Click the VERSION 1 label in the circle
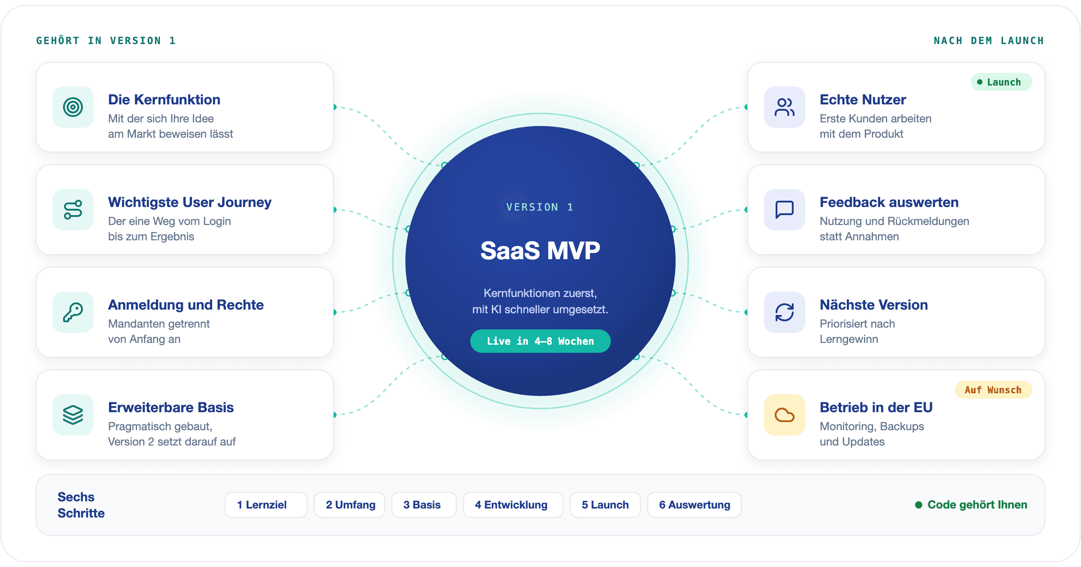The height and width of the screenshot is (567, 1081). pyautogui.click(x=540, y=207)
